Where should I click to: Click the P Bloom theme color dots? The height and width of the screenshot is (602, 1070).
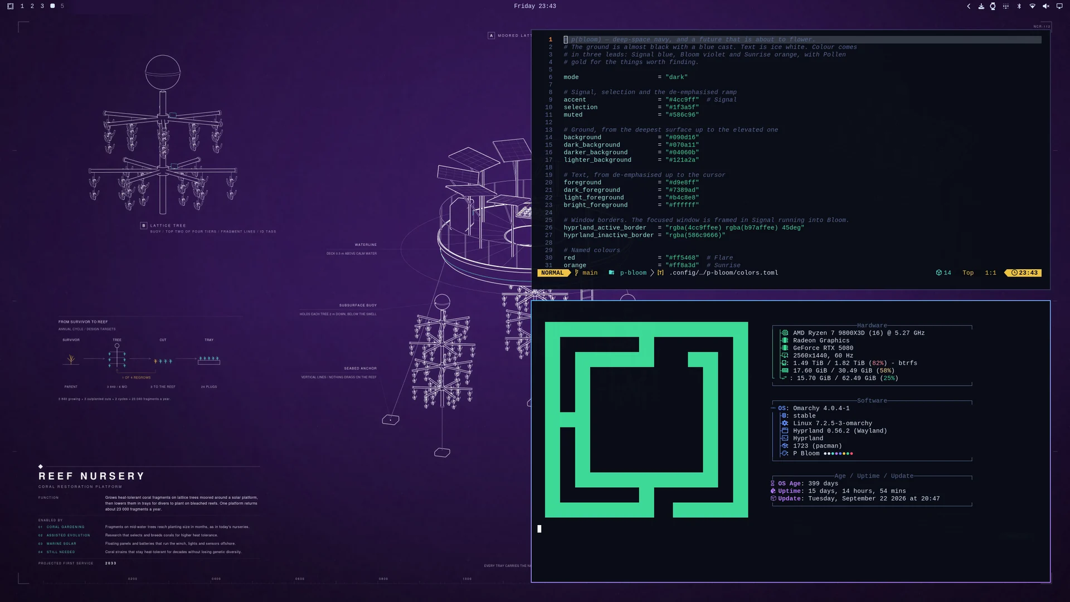tap(838, 454)
